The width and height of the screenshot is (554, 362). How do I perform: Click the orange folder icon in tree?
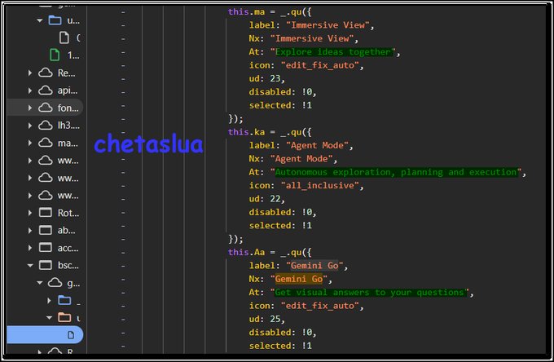coord(64,317)
